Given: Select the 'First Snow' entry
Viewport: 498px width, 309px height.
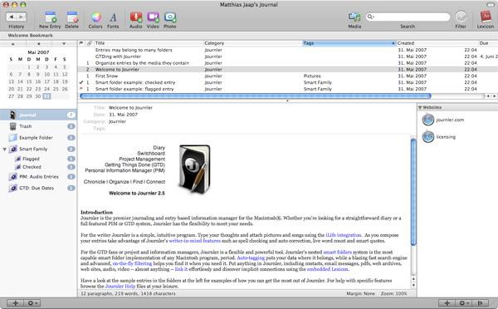Looking at the screenshot, I should pos(288,76).
